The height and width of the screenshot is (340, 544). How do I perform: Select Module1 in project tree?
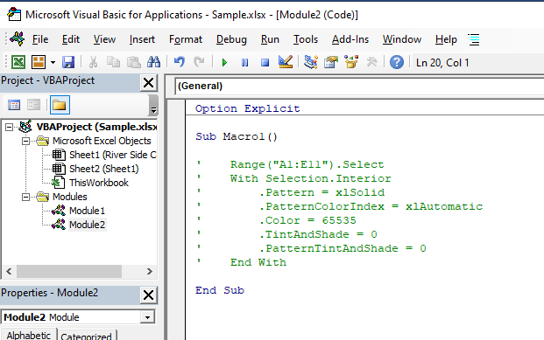[x=87, y=211]
